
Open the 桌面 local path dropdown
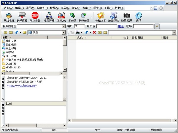64,33
